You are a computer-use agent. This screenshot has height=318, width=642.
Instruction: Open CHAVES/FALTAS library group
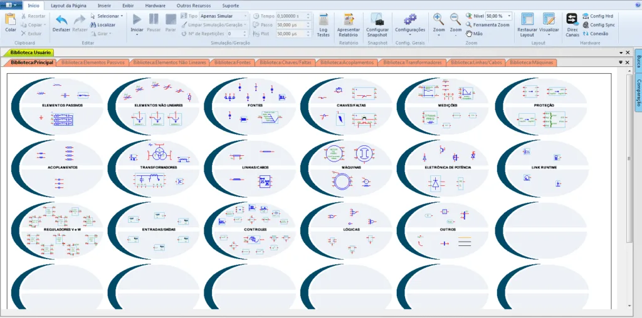click(345, 106)
